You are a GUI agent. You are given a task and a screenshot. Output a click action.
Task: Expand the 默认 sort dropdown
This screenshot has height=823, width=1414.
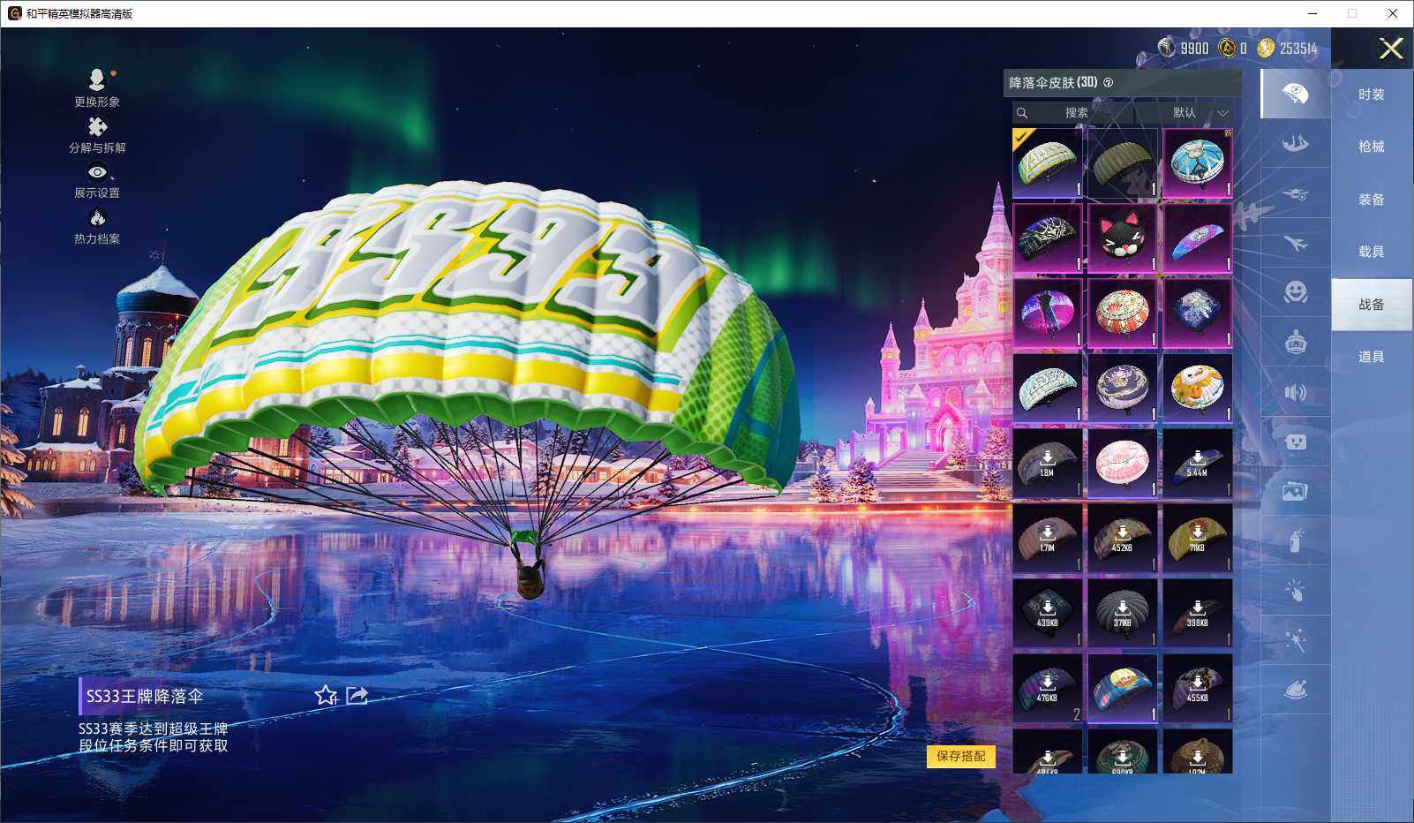click(x=1197, y=113)
